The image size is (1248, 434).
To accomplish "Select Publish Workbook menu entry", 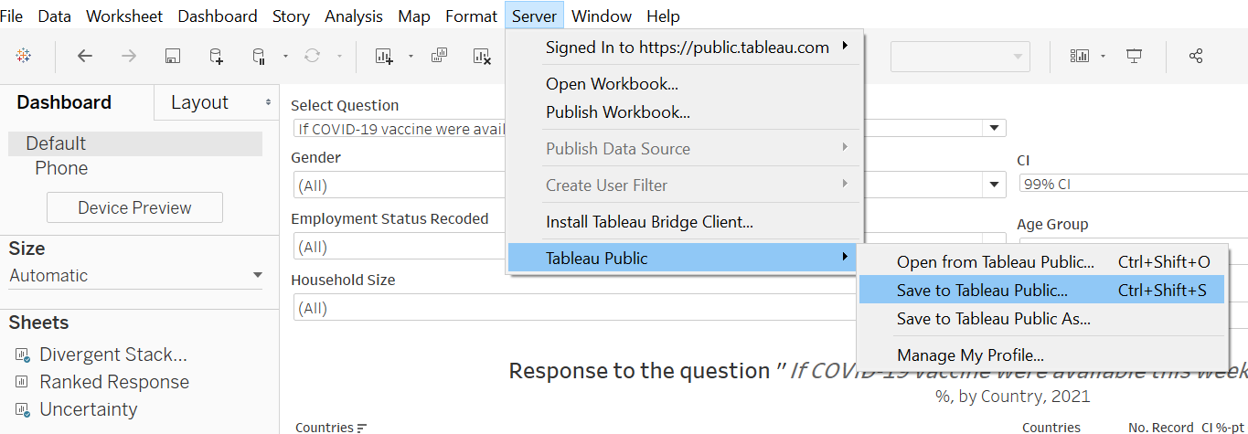I will 617,112.
